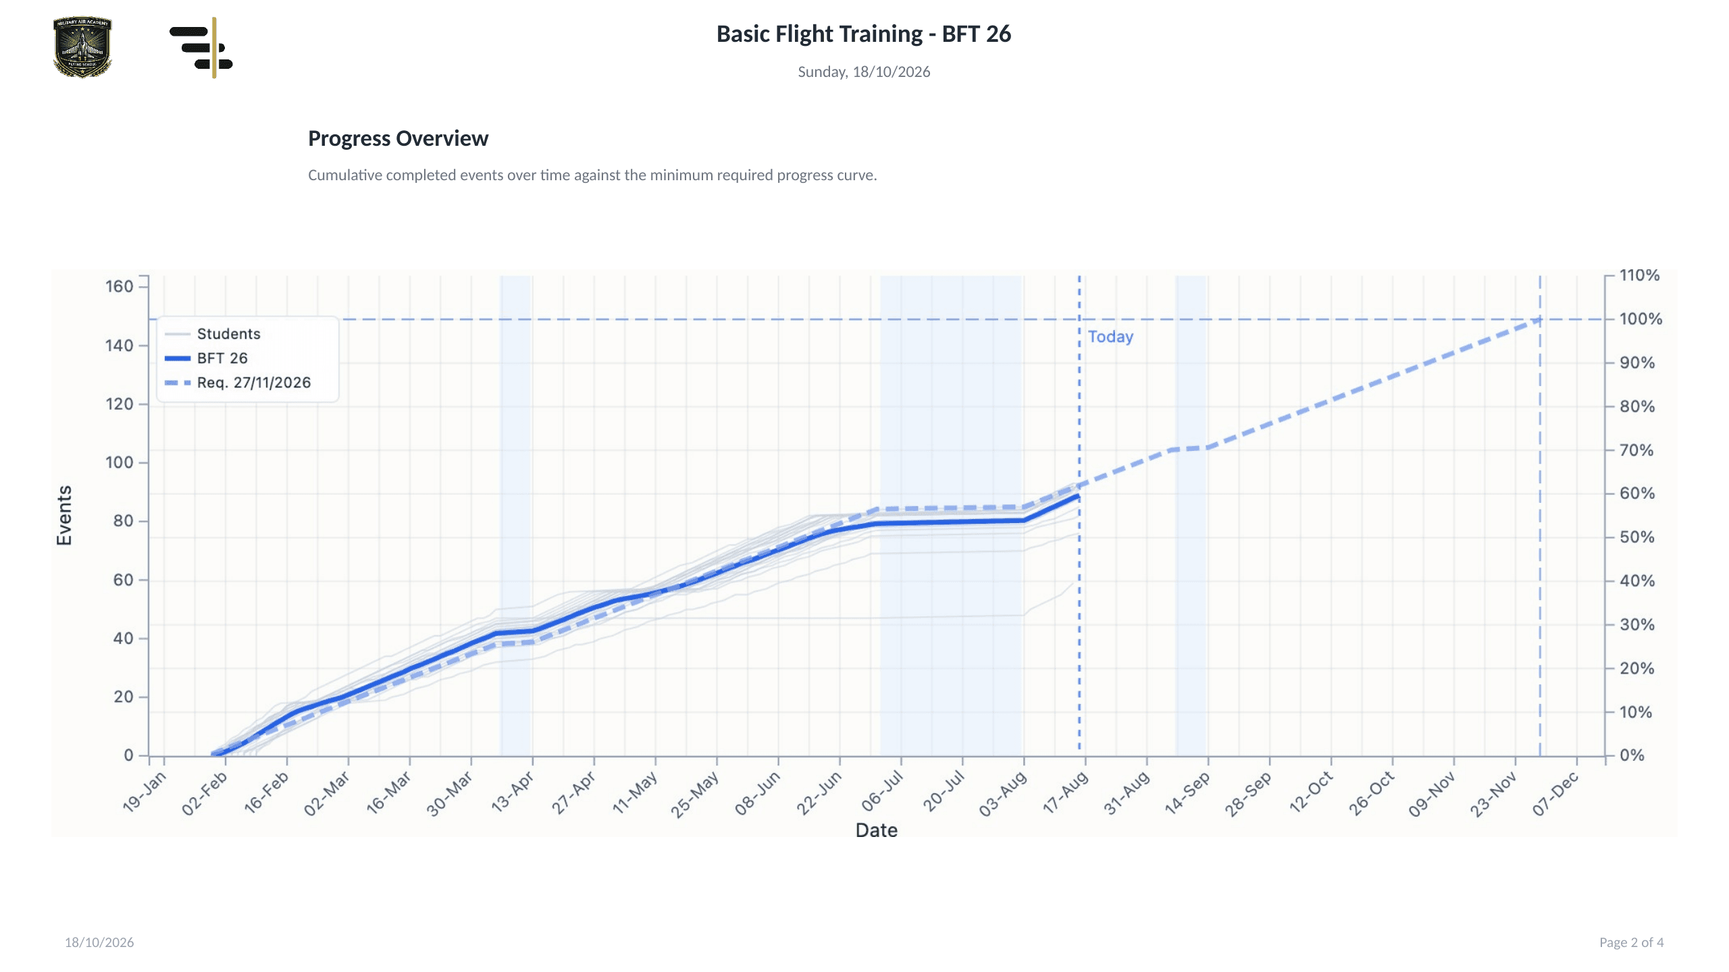1729x972 pixels.
Task: Click the Req. 27/11/2026 legend entry
Action: click(238, 383)
